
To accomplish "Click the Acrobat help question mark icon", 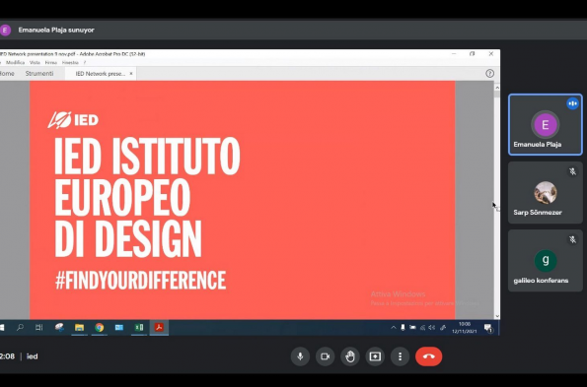I will click(489, 73).
